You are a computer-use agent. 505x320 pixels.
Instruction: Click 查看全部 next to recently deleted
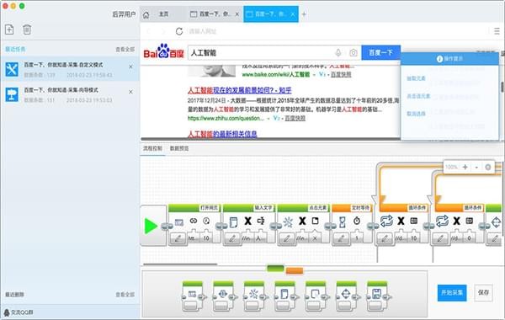pyautogui.click(x=125, y=295)
